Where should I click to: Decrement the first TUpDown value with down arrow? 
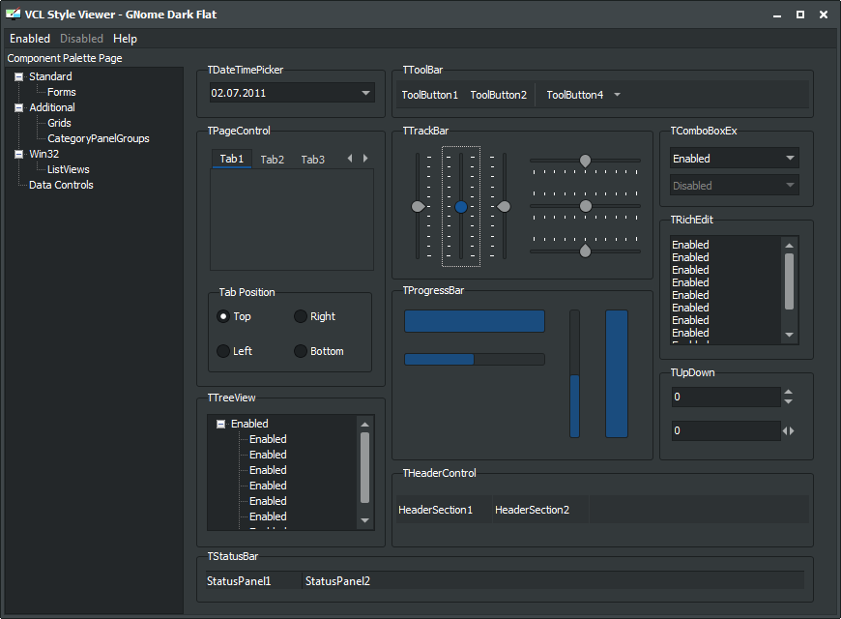click(x=789, y=401)
